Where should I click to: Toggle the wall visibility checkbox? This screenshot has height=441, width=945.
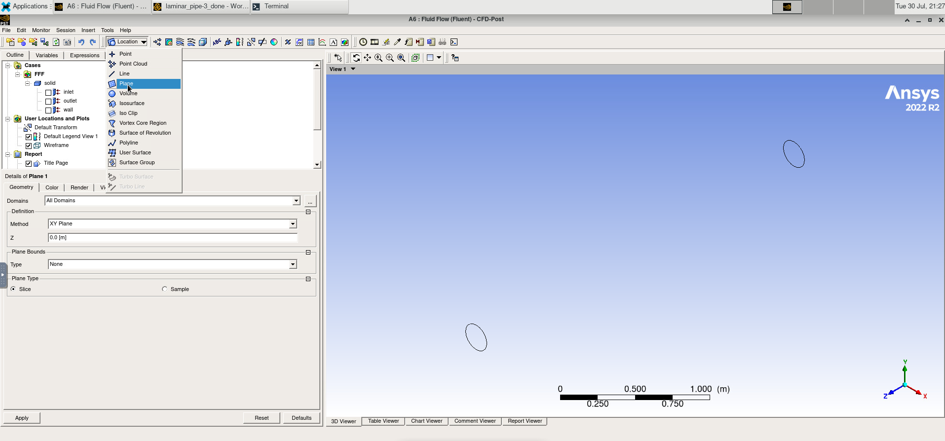(48, 110)
